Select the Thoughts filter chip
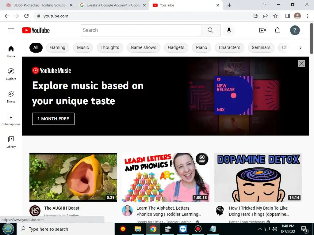The image size is (314, 235). click(x=110, y=47)
